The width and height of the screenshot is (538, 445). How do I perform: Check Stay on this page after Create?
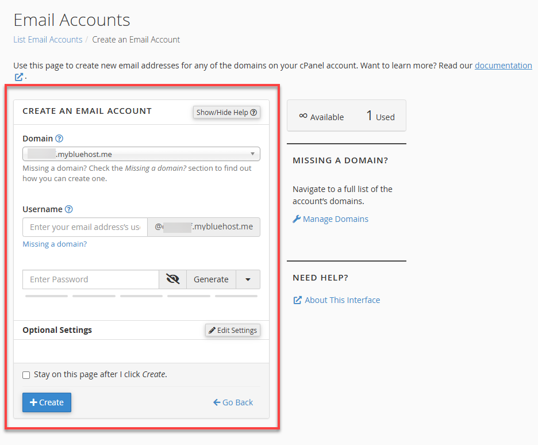26,375
